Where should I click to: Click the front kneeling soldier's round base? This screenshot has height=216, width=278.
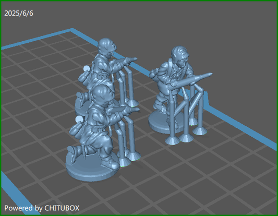(90, 168)
